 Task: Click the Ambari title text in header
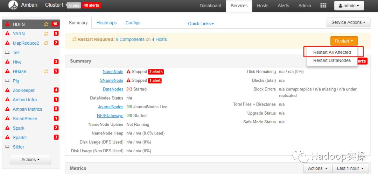click(29, 5)
